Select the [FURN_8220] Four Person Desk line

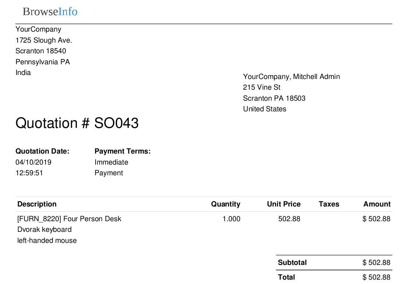click(69, 219)
